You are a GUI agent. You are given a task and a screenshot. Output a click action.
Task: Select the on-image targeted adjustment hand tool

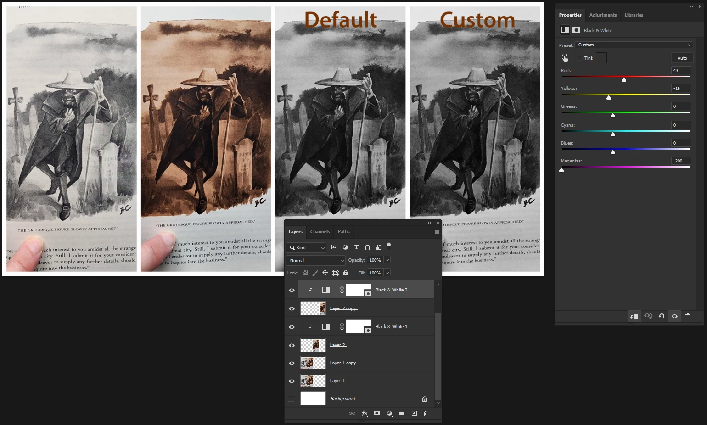pyautogui.click(x=565, y=58)
